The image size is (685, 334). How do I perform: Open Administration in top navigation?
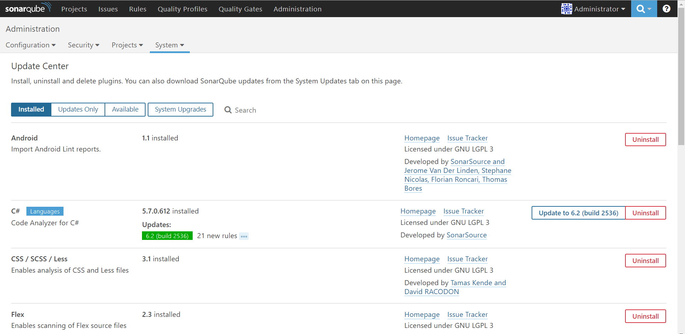(298, 9)
